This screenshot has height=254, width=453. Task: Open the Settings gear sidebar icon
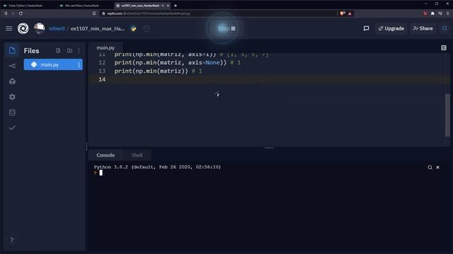[x=12, y=97]
